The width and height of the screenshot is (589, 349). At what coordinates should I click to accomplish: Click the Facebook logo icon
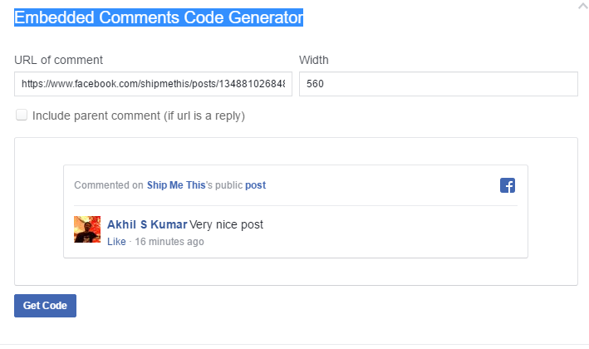point(508,185)
